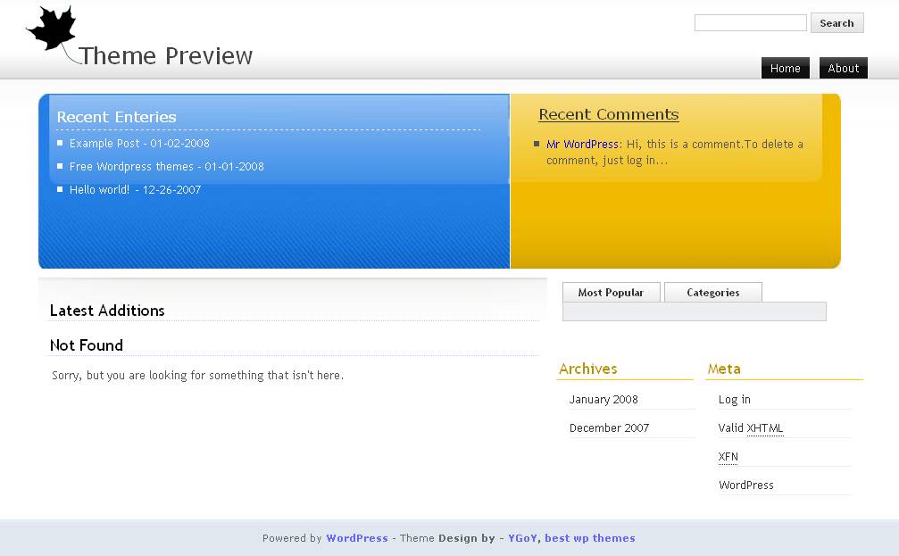Switch to the About tab

point(842,68)
